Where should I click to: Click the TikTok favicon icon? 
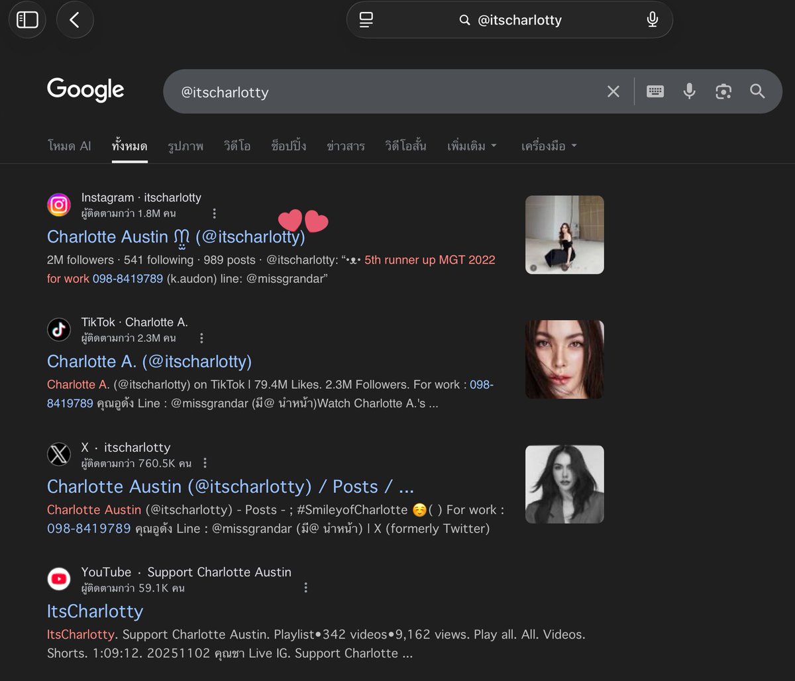pyautogui.click(x=59, y=330)
